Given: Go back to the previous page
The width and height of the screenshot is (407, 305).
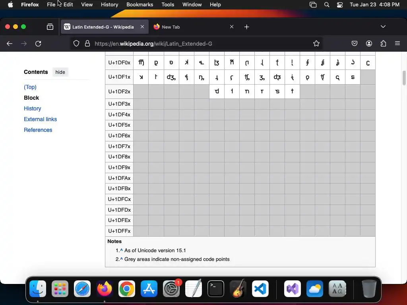Looking at the screenshot, I should point(10,44).
